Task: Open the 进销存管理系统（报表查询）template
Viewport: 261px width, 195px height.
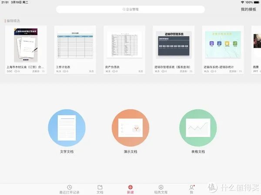Action: click(x=174, y=49)
